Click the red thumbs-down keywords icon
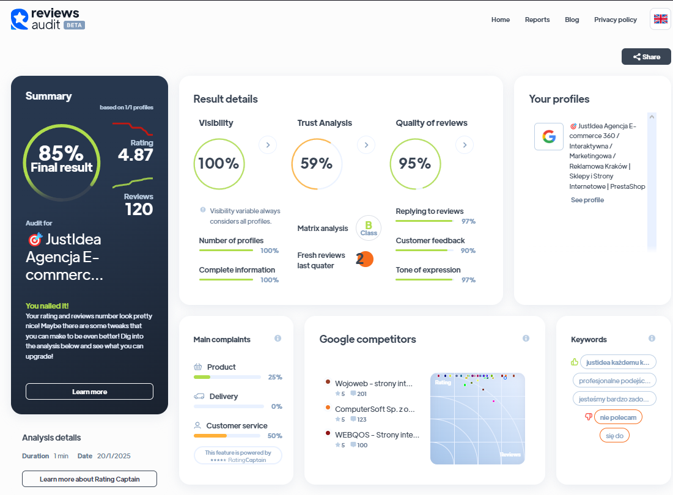 click(x=589, y=417)
